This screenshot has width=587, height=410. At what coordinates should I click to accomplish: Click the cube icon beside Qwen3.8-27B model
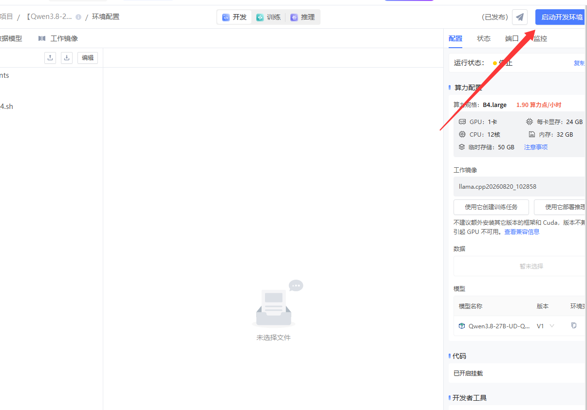(462, 326)
